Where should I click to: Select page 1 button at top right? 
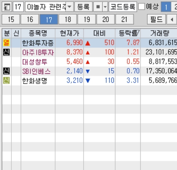(x=166, y=7)
